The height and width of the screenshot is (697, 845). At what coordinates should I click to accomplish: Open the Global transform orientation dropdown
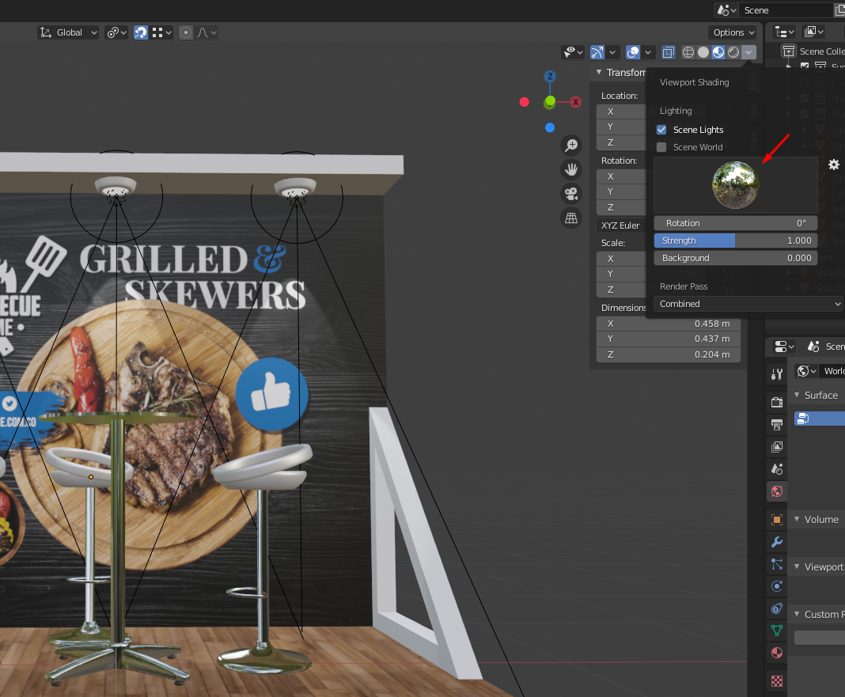tap(68, 32)
